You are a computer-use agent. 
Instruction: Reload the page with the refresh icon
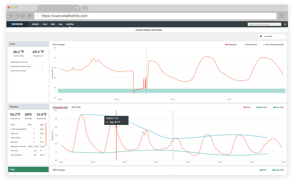coord(23,16)
